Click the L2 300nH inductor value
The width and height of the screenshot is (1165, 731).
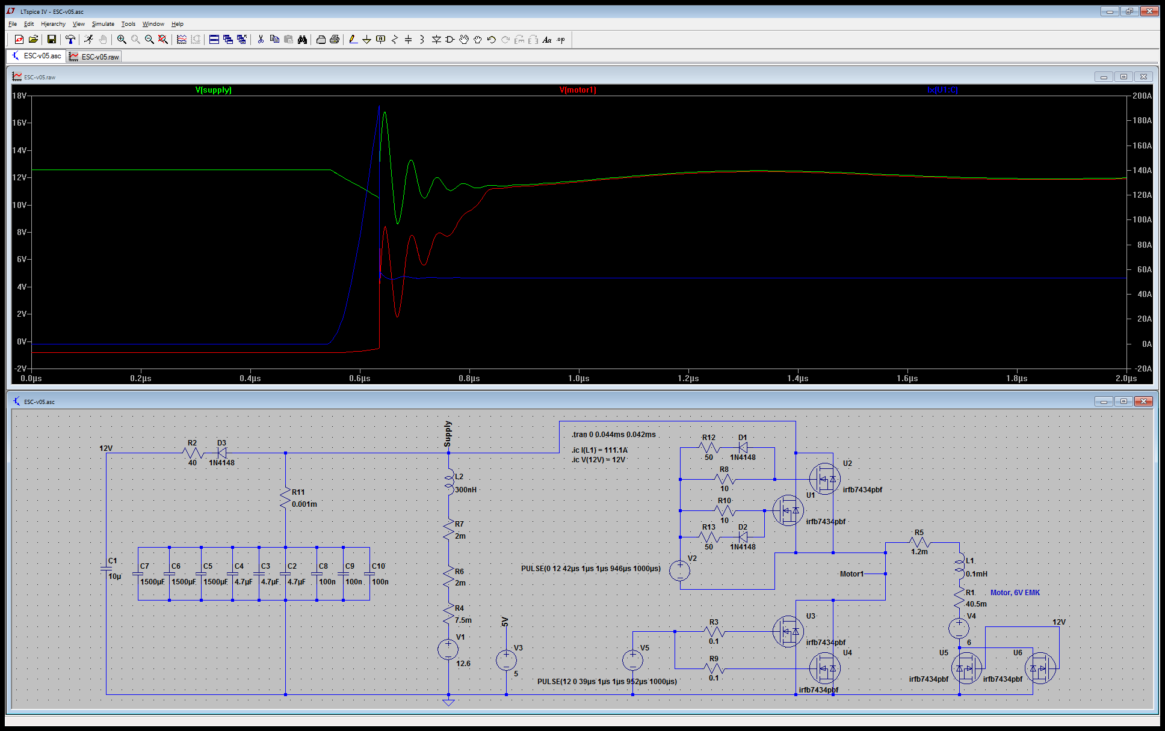(466, 490)
